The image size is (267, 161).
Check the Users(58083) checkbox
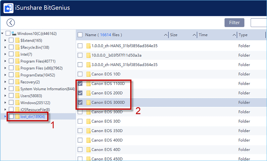point(11,96)
